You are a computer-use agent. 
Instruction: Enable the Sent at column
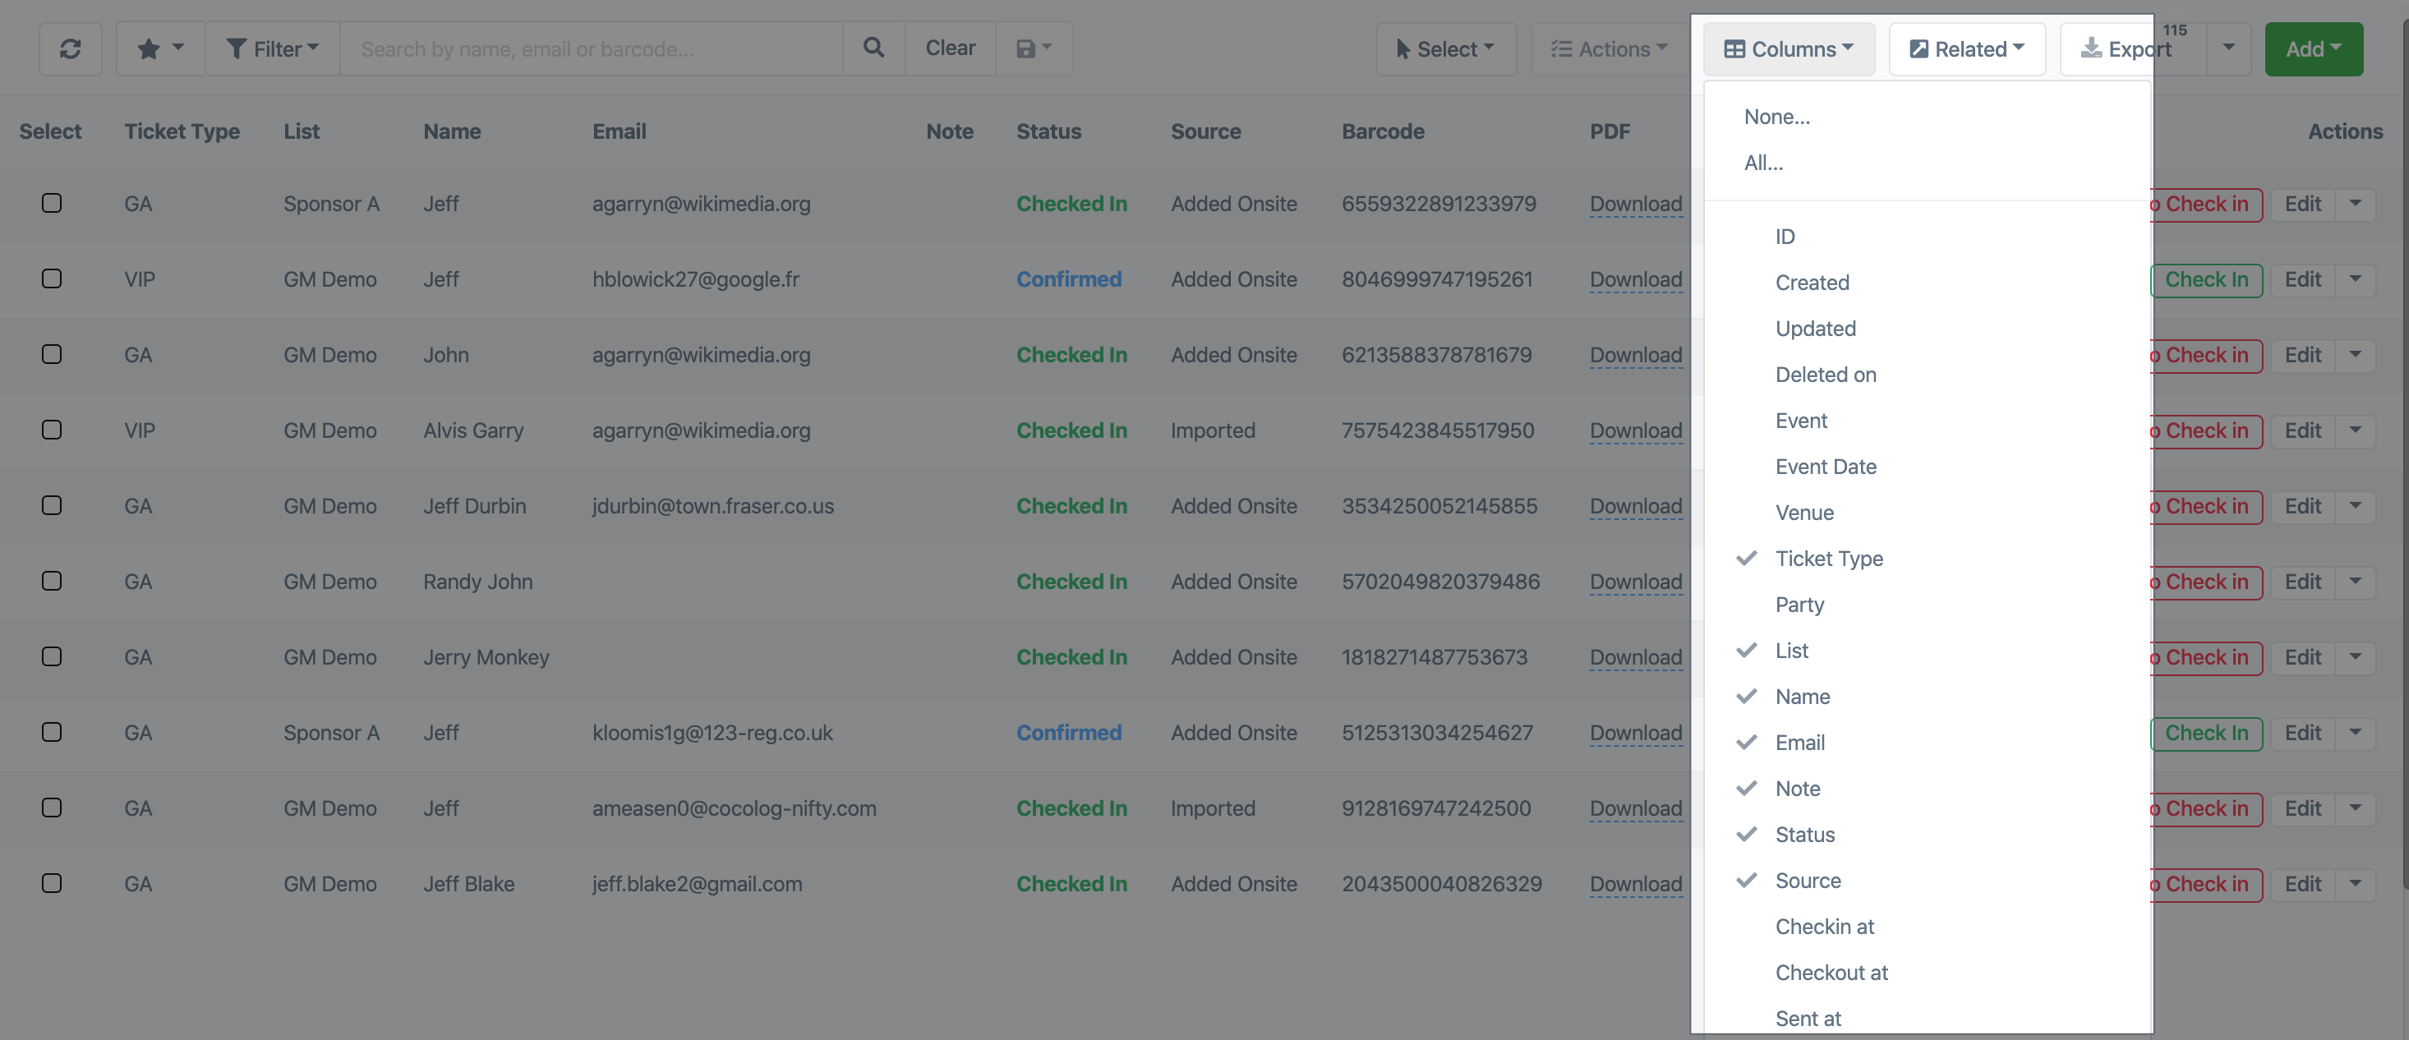point(1928,1019)
